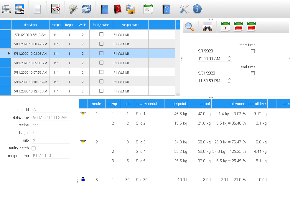
Task: Open the batch table column options menu
Action: (178, 25)
